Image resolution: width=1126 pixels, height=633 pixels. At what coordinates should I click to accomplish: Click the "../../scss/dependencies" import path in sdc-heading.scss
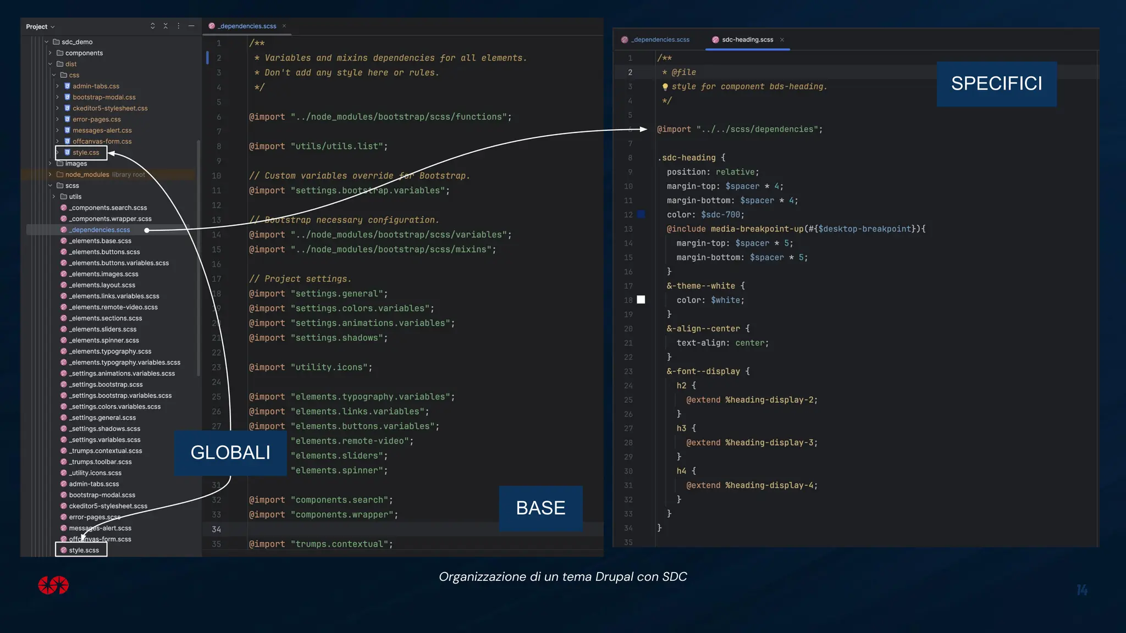(x=757, y=129)
